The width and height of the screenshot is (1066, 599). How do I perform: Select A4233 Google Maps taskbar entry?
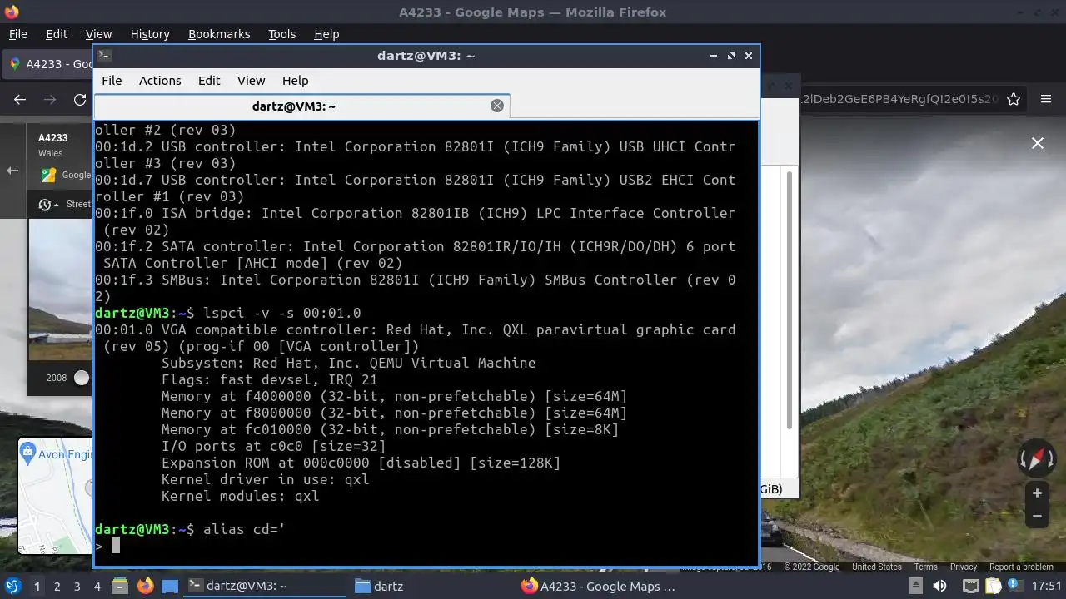pos(600,587)
